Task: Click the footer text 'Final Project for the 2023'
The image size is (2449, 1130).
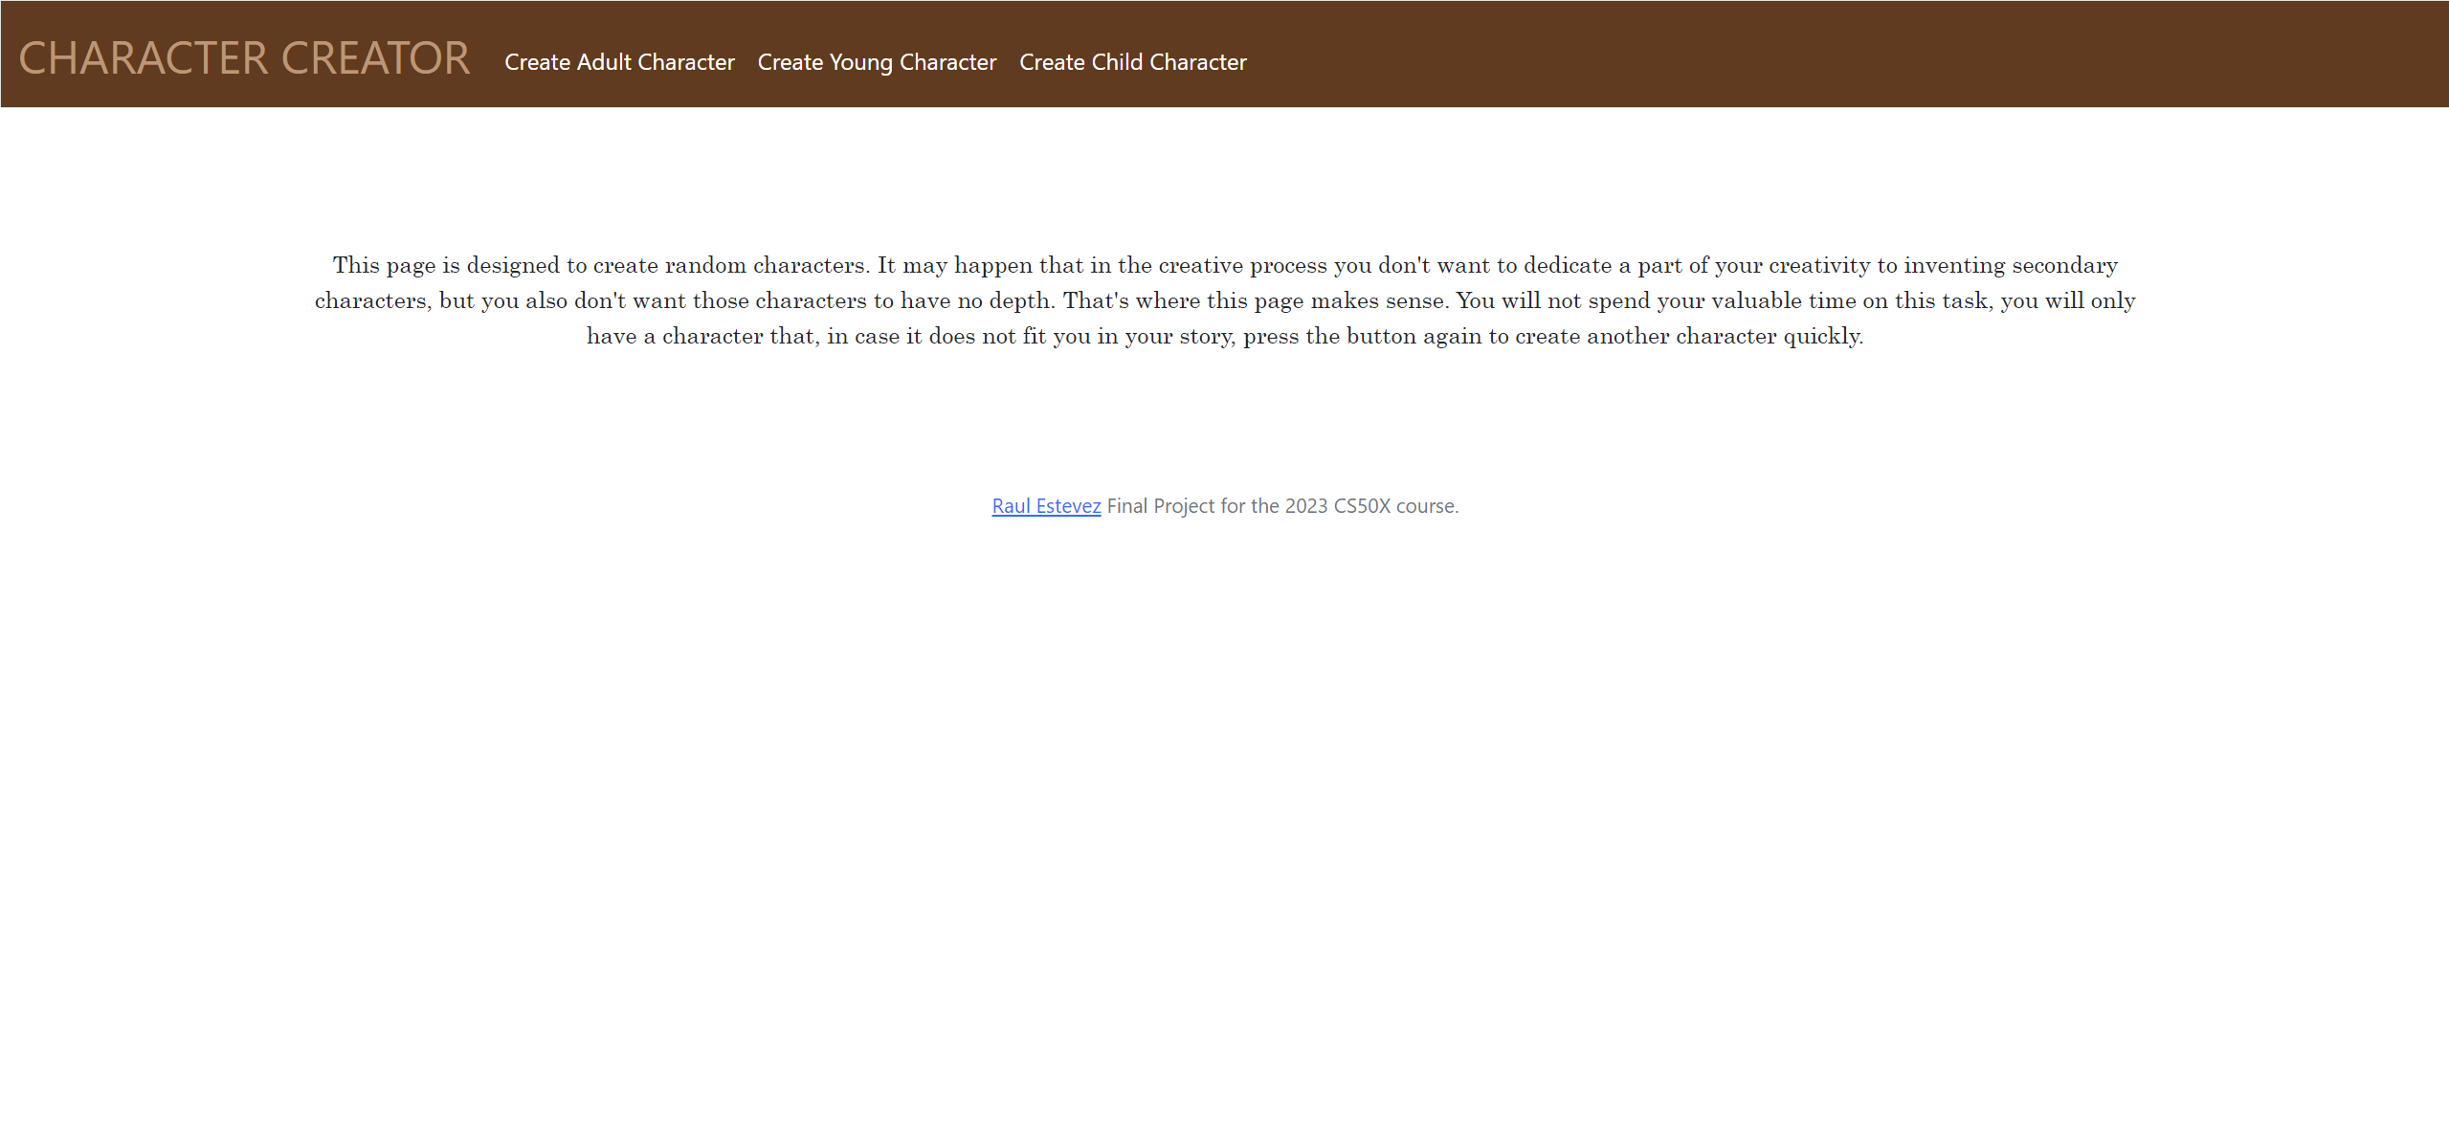Action: point(1215,506)
